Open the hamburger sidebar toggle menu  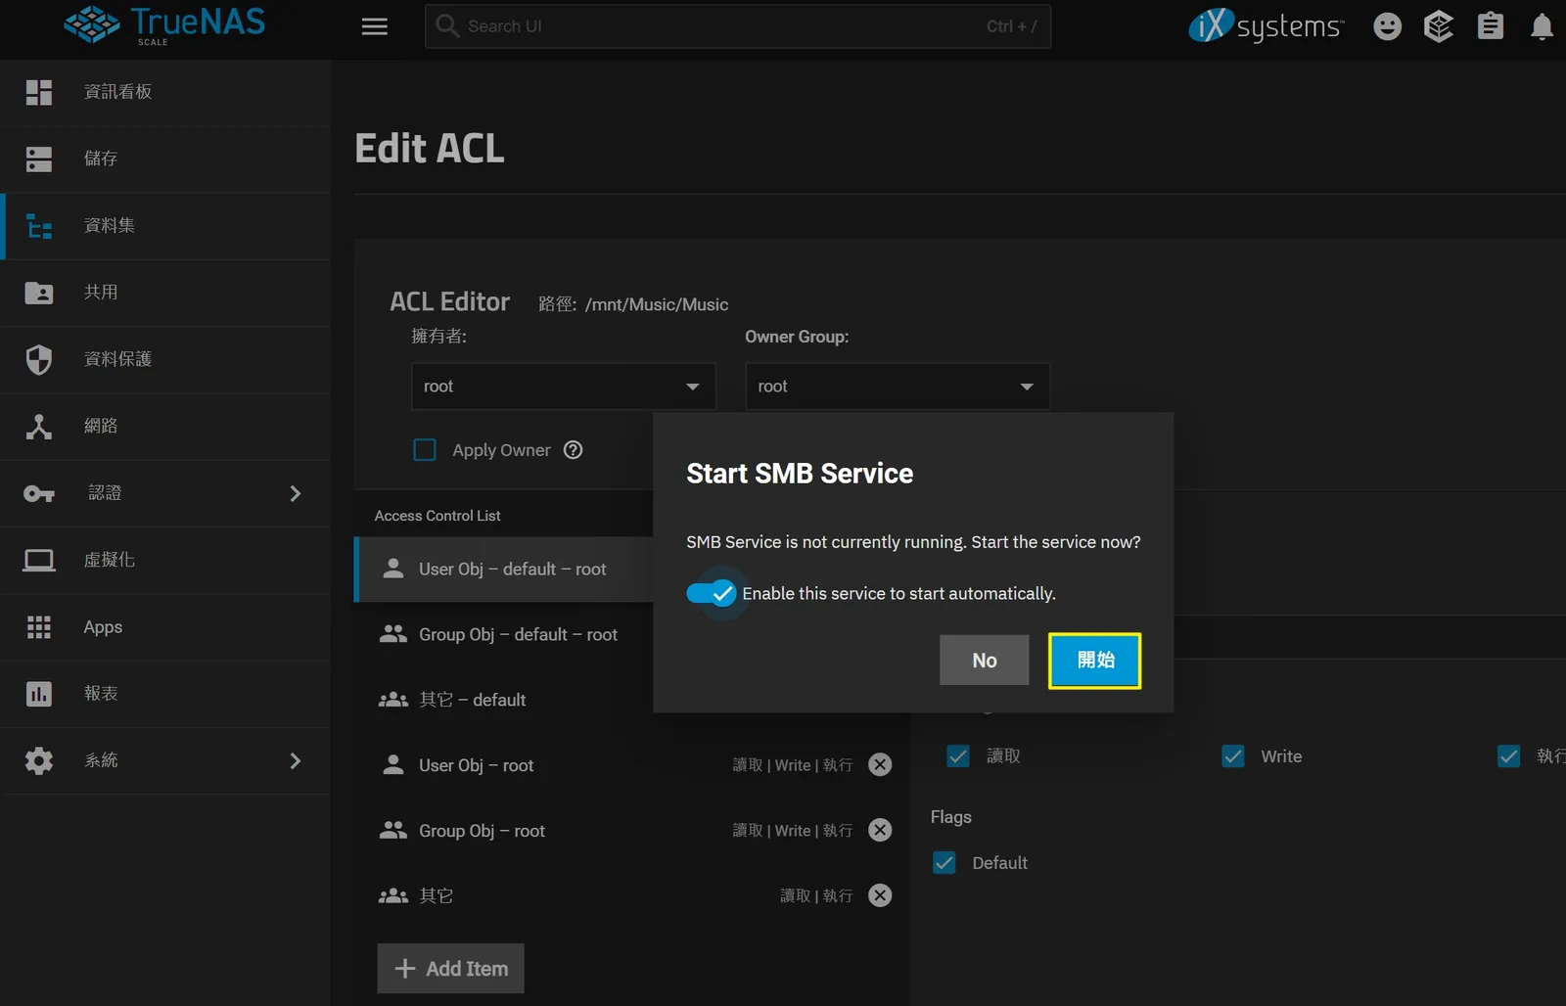(375, 26)
